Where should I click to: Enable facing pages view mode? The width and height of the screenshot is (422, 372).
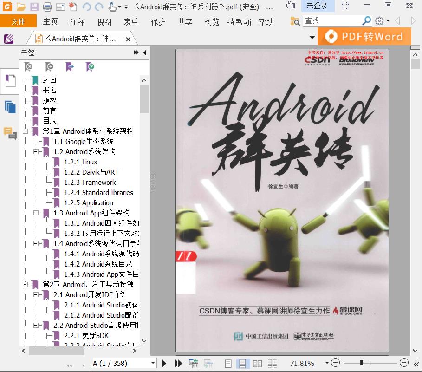pos(257,364)
